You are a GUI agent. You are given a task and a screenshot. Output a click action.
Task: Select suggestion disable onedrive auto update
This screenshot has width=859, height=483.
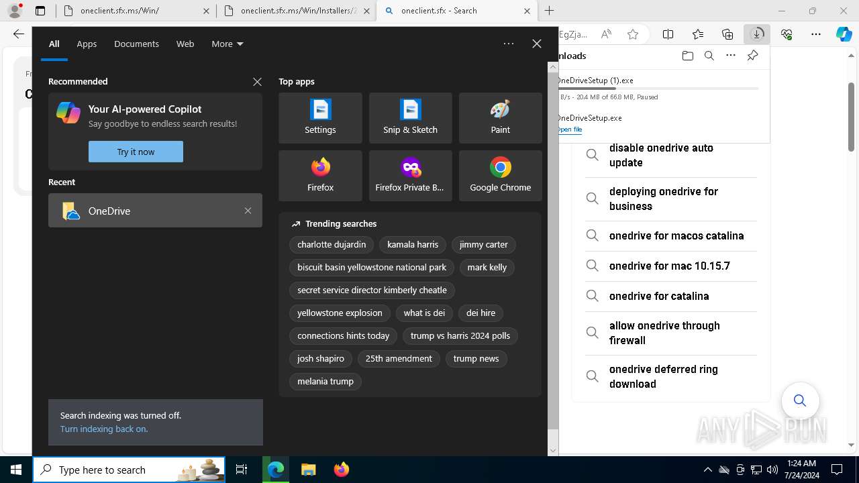pyautogui.click(x=671, y=156)
